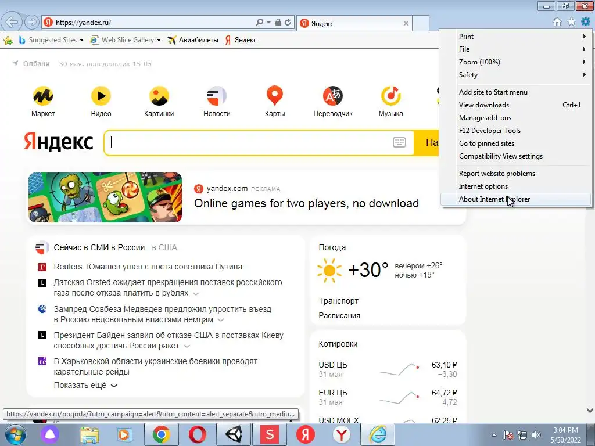Close the Яндекс tab

pos(406,23)
